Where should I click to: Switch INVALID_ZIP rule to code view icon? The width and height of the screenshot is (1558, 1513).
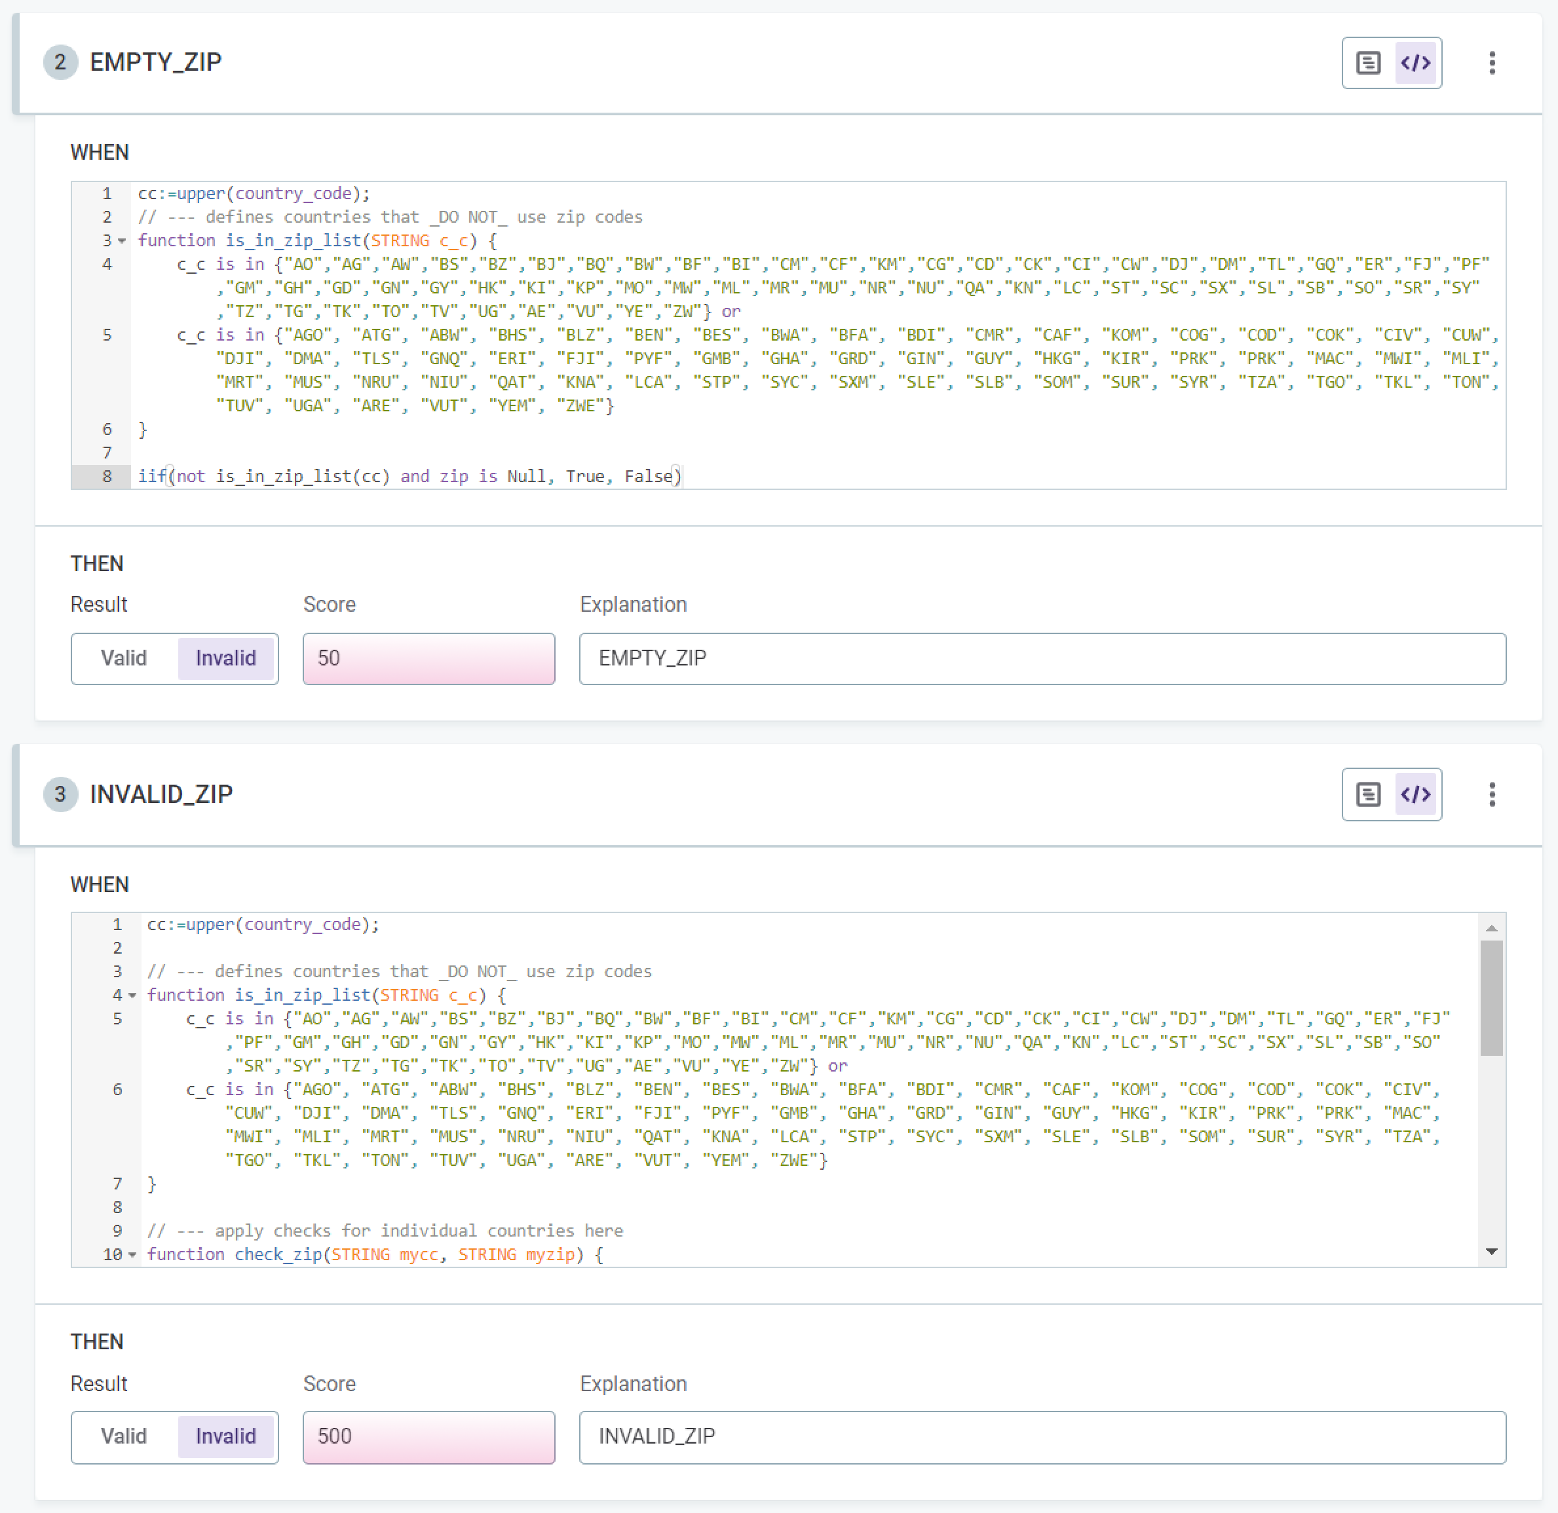coord(1415,794)
